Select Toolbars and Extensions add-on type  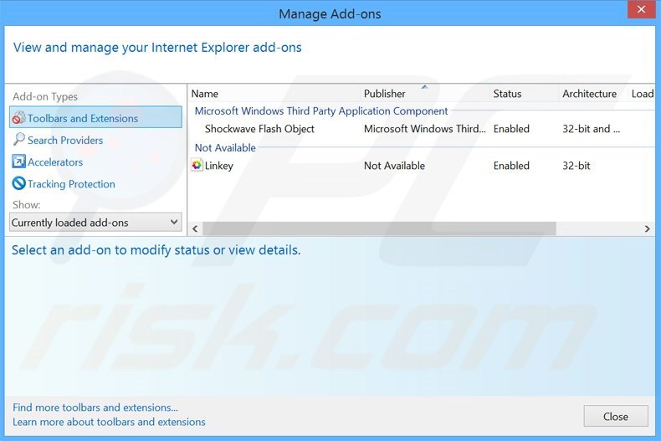pyautogui.click(x=95, y=118)
